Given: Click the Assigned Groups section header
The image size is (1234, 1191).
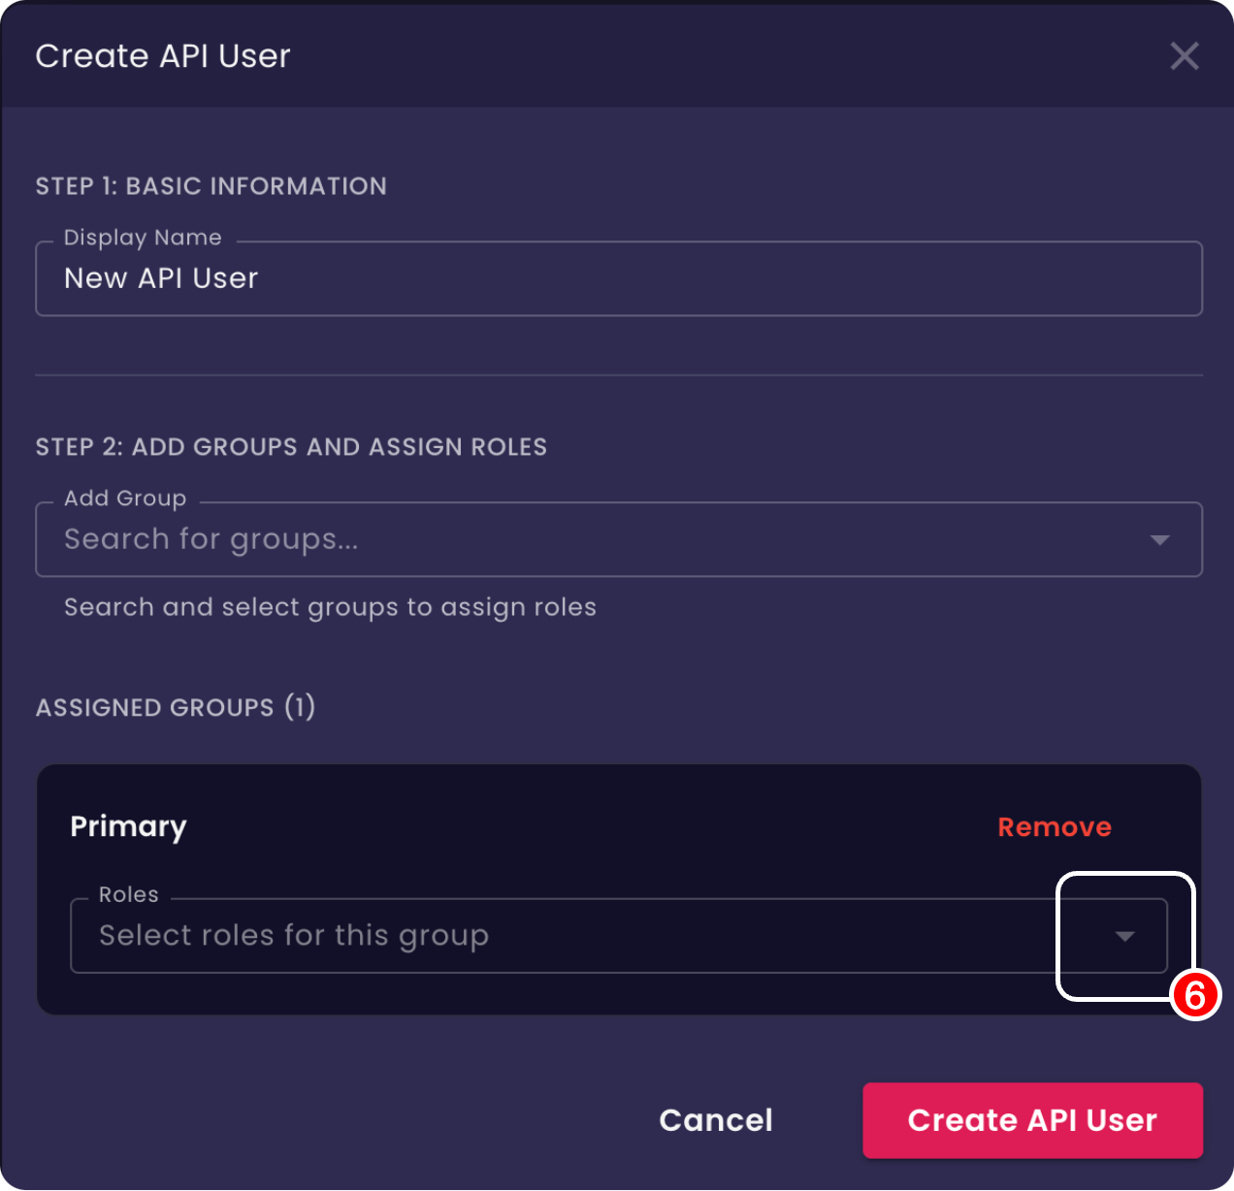Looking at the screenshot, I should [176, 707].
